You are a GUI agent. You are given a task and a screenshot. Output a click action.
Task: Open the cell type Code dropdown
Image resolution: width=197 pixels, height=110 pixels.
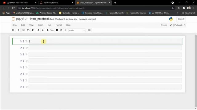(x=77, y=30)
